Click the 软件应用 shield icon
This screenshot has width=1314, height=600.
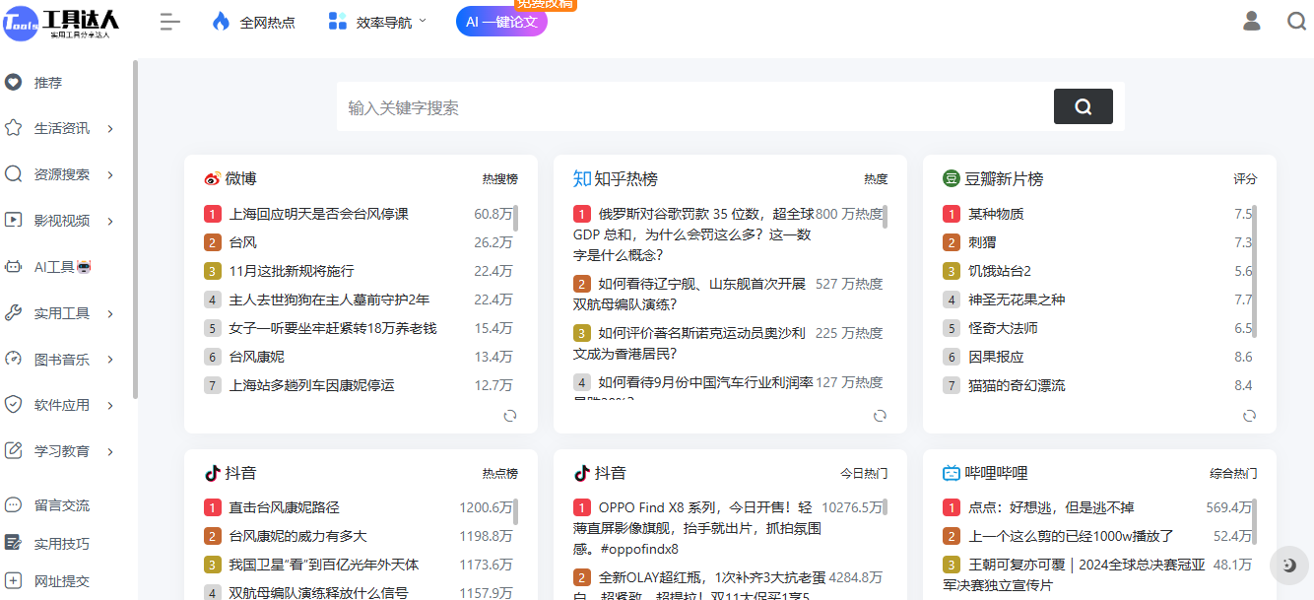click(x=14, y=405)
